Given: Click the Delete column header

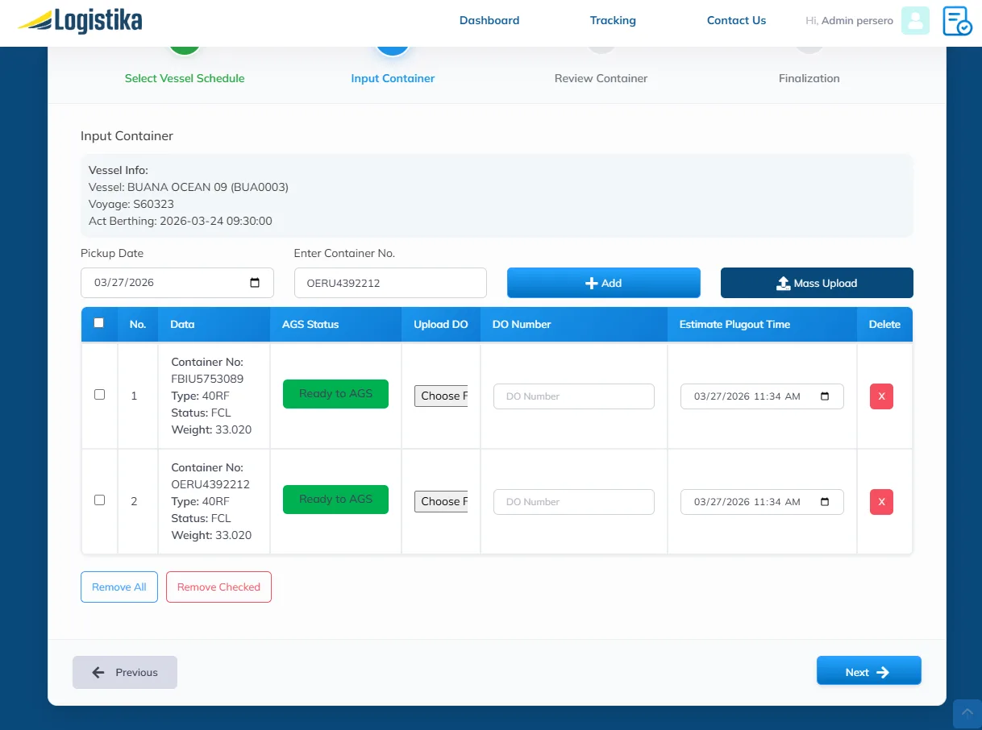Looking at the screenshot, I should point(884,324).
